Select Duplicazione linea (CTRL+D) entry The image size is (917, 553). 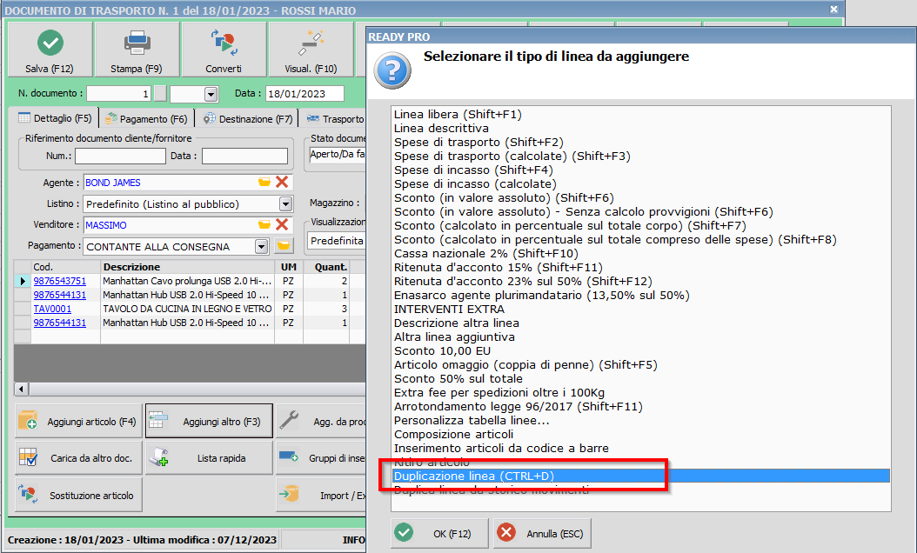[x=641, y=476]
